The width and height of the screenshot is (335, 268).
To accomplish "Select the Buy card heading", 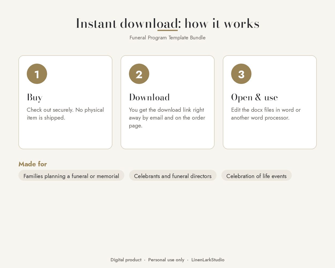I will (35, 97).
